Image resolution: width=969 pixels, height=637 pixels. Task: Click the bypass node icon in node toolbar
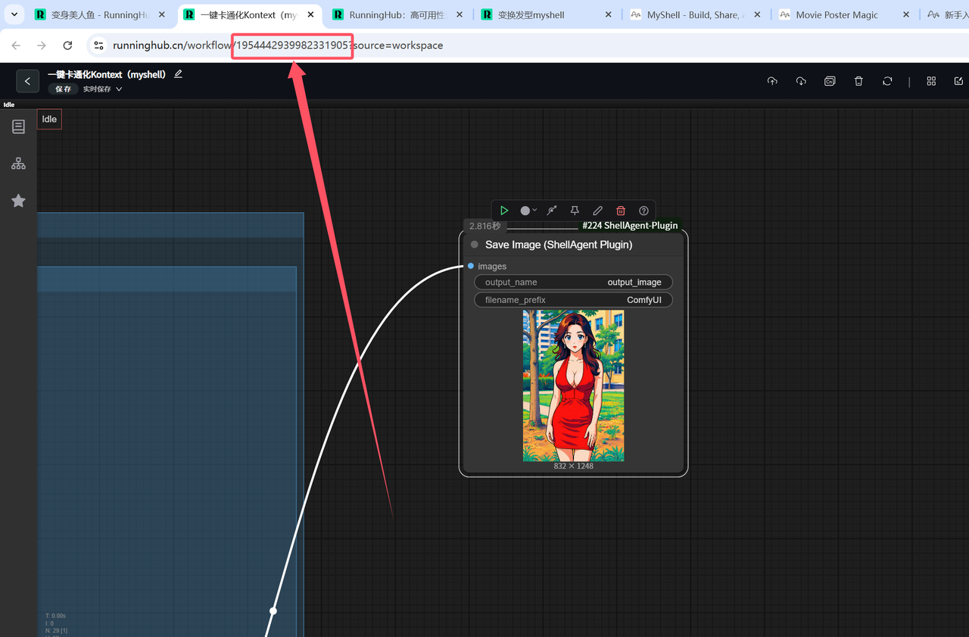coord(552,211)
